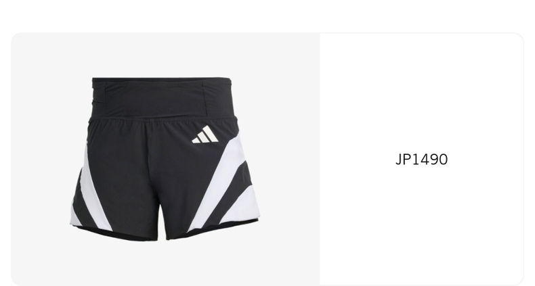Click the white card area below JP1490
Screen dimensions: 535x286
click(x=421, y=224)
